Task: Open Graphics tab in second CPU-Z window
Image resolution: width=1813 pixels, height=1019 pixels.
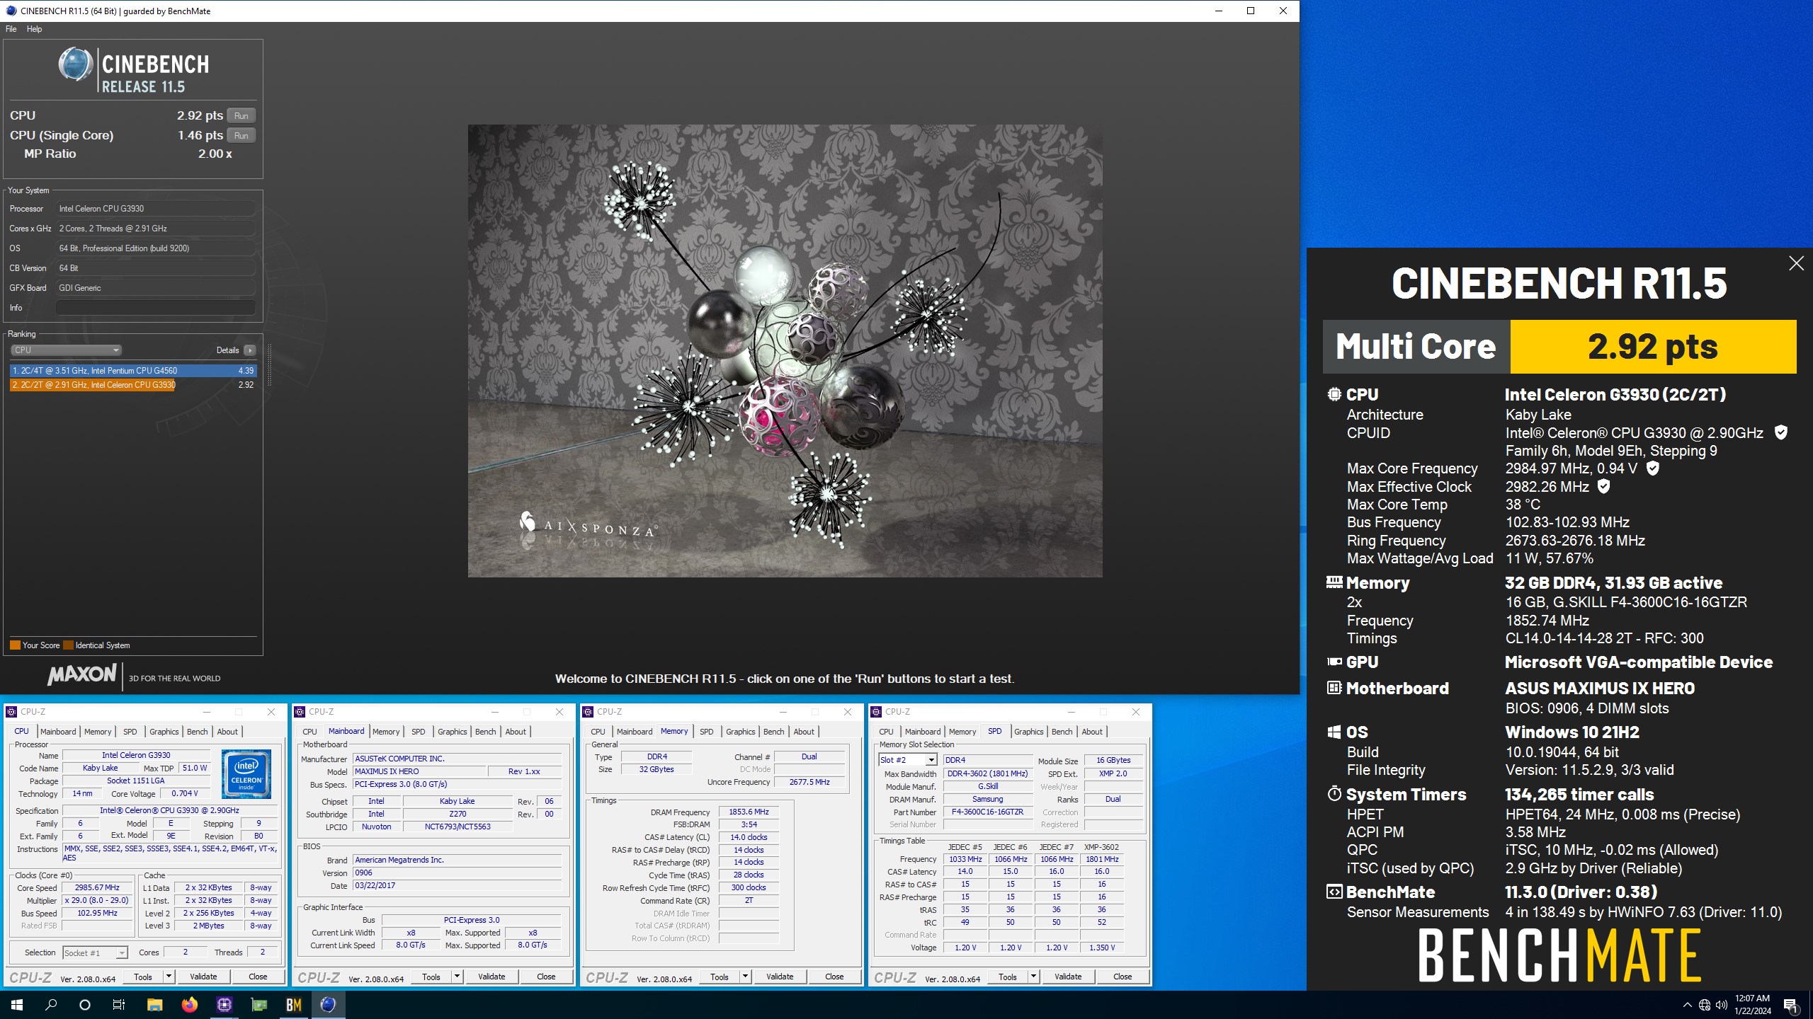Action: click(x=453, y=732)
